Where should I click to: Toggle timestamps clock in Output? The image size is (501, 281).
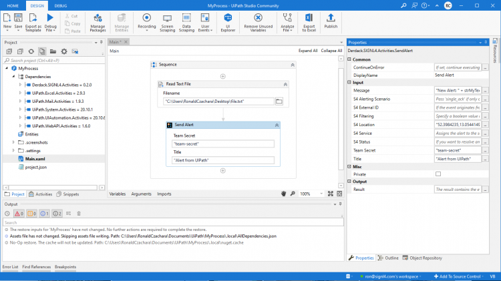(7, 214)
